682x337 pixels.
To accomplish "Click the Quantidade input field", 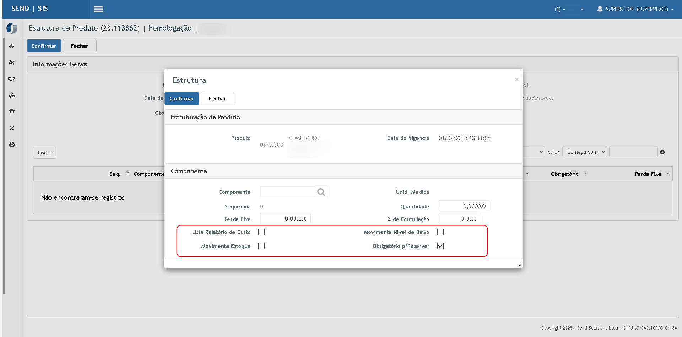I will [x=464, y=206].
